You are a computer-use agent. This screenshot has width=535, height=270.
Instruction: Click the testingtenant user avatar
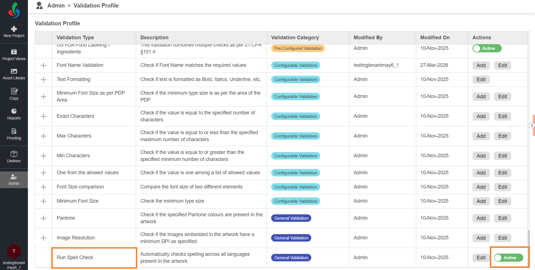point(14,251)
